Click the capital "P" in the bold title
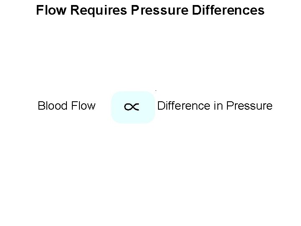The width and height of the screenshot is (301, 226). tap(135, 10)
